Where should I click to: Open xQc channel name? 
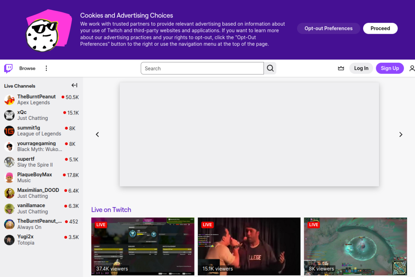click(x=22, y=112)
